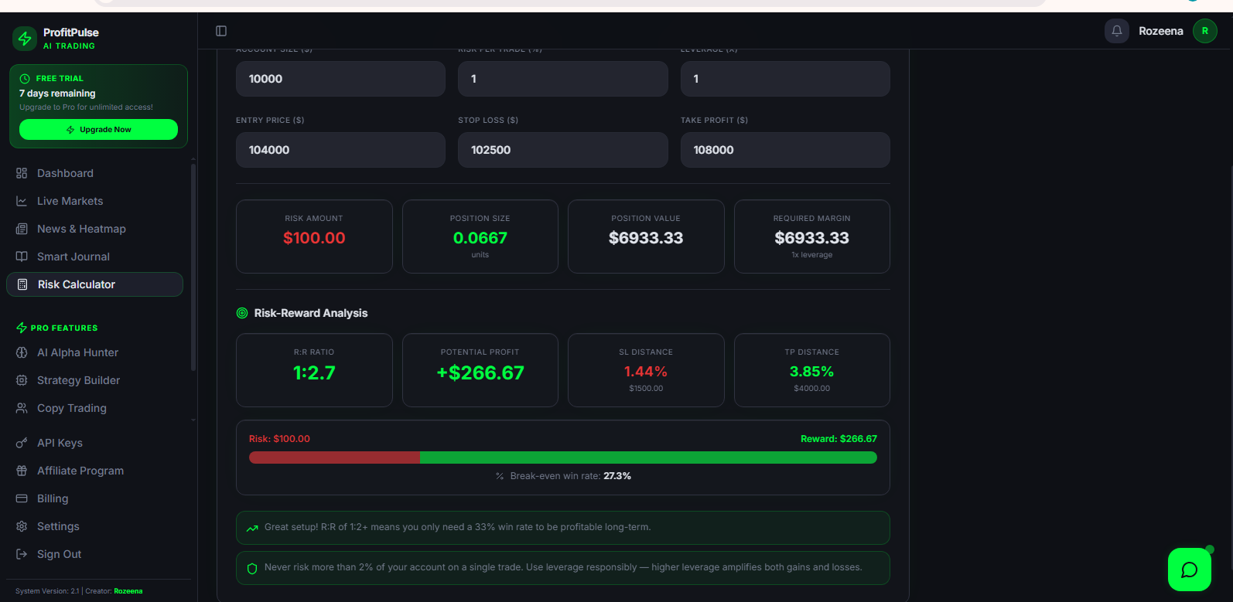Image resolution: width=1233 pixels, height=602 pixels.
Task: Select Smart Journal in sidebar
Action: 94,257
